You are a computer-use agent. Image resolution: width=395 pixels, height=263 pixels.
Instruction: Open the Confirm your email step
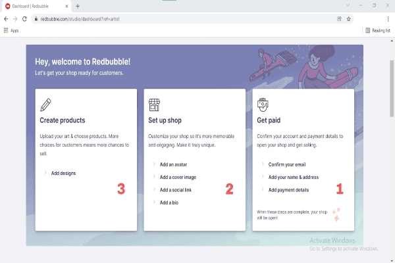tap(287, 164)
